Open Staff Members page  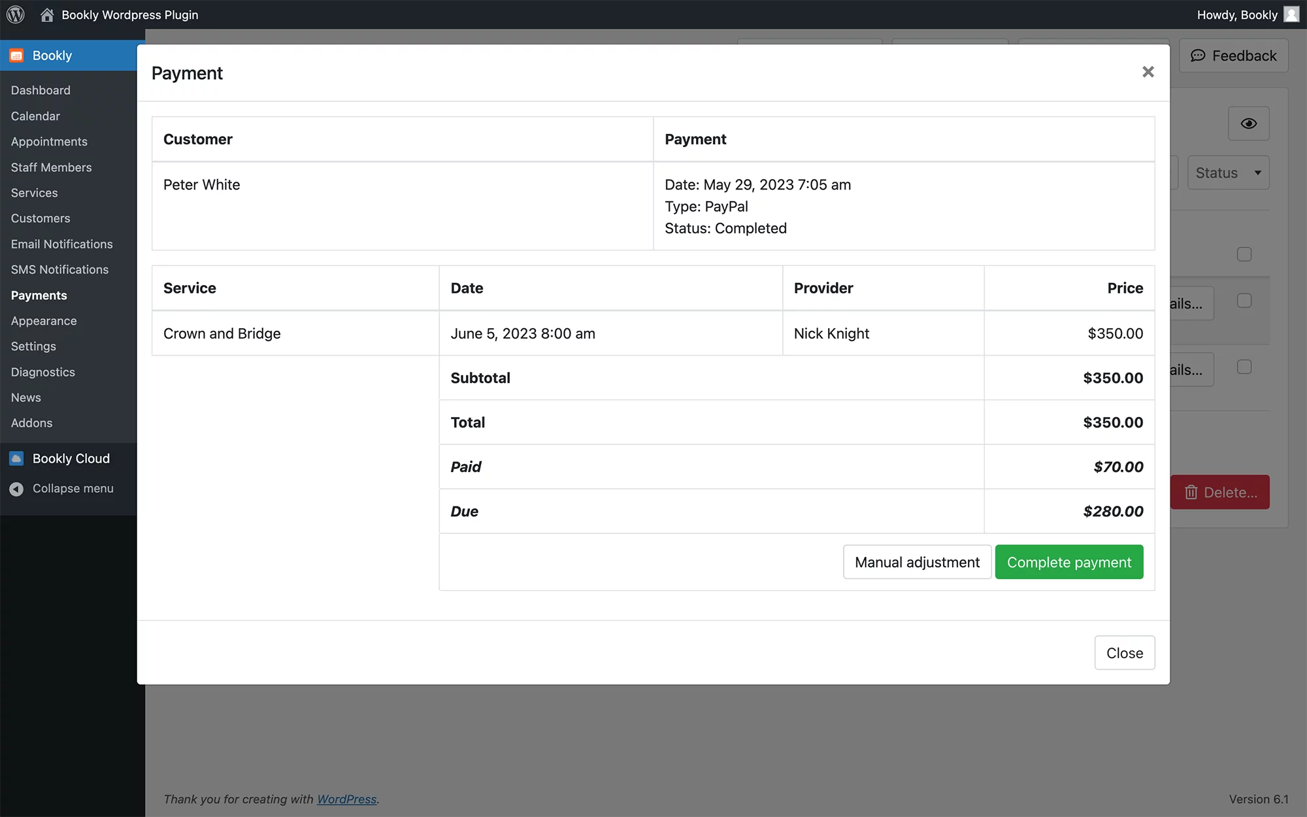51,167
